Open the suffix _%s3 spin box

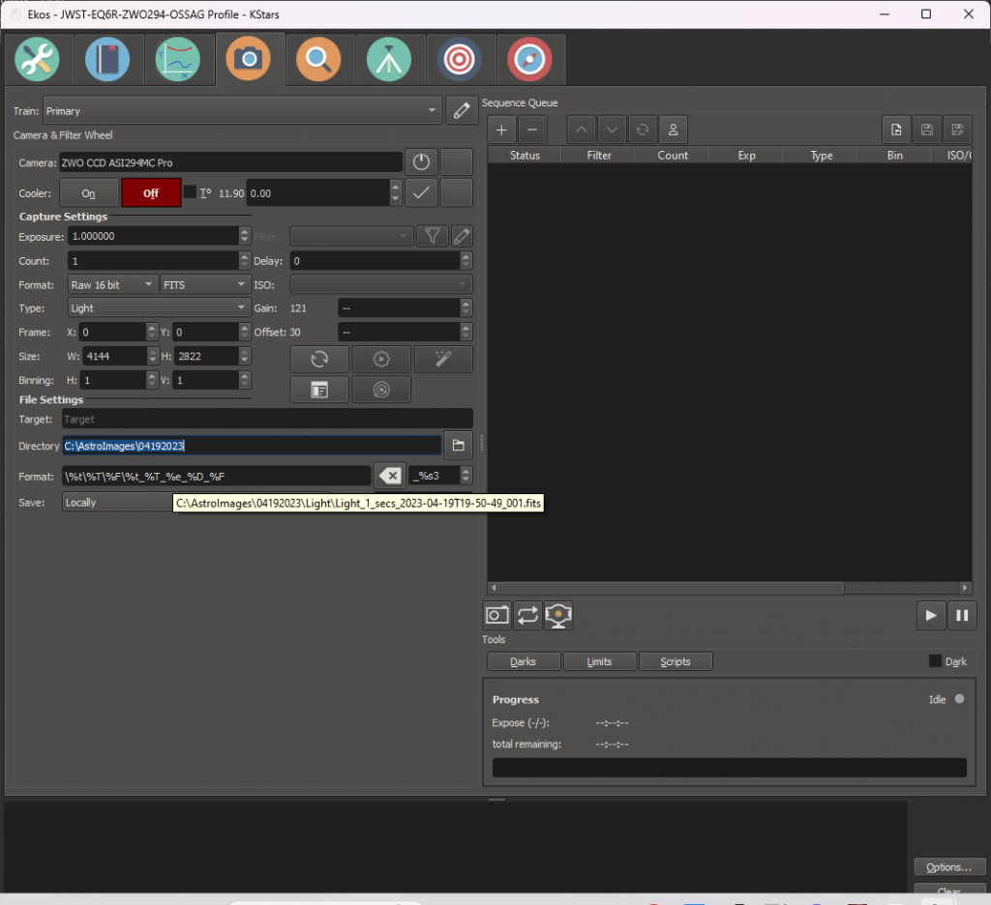coord(440,476)
